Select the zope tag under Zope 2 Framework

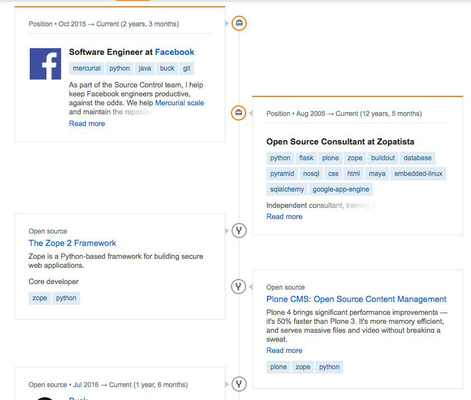click(40, 298)
